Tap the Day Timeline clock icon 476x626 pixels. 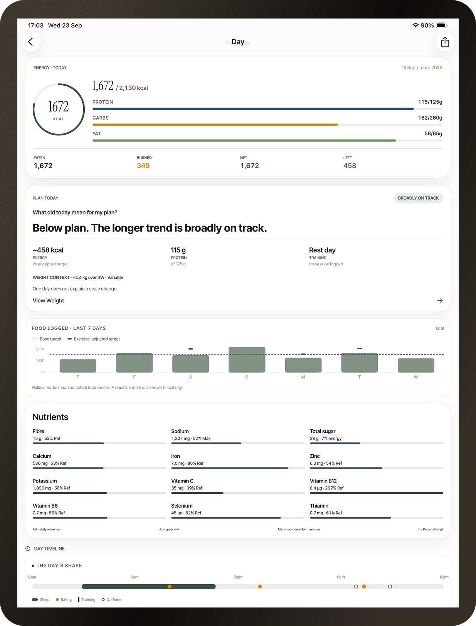(x=28, y=548)
